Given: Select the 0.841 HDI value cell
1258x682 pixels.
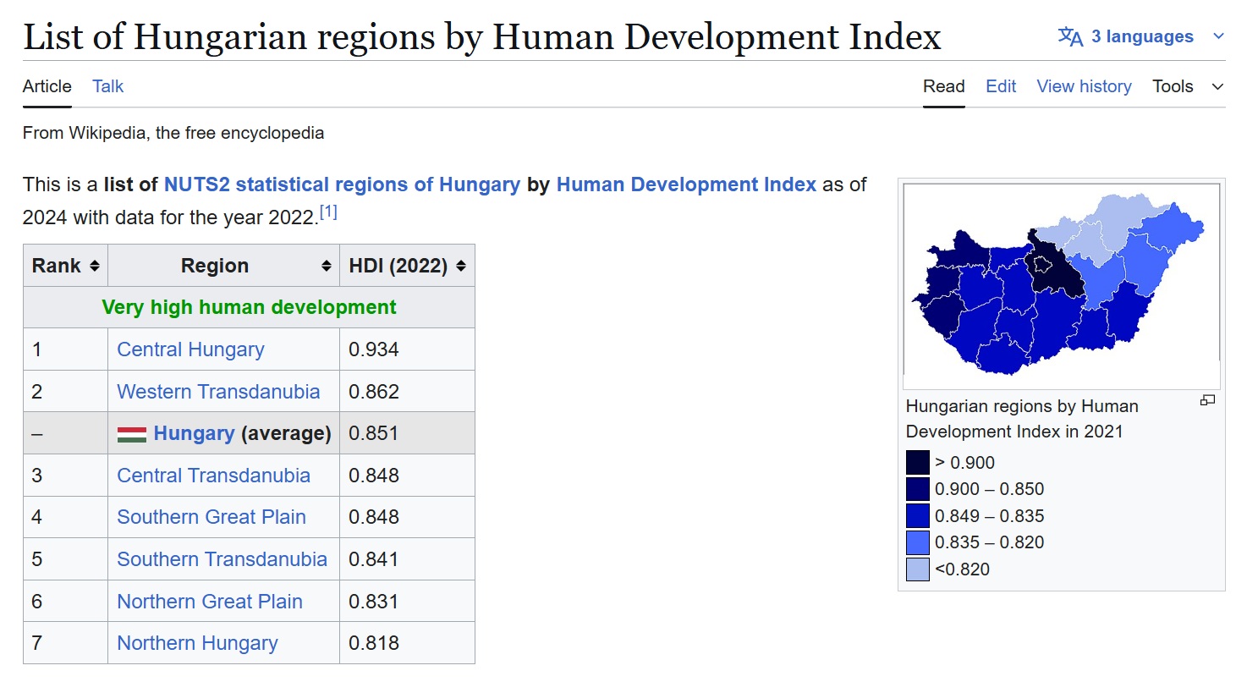Looking at the screenshot, I should [x=407, y=559].
